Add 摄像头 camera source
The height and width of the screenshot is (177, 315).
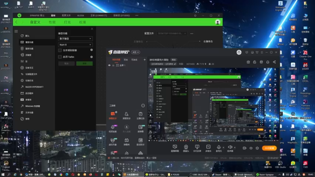click(x=186, y=148)
